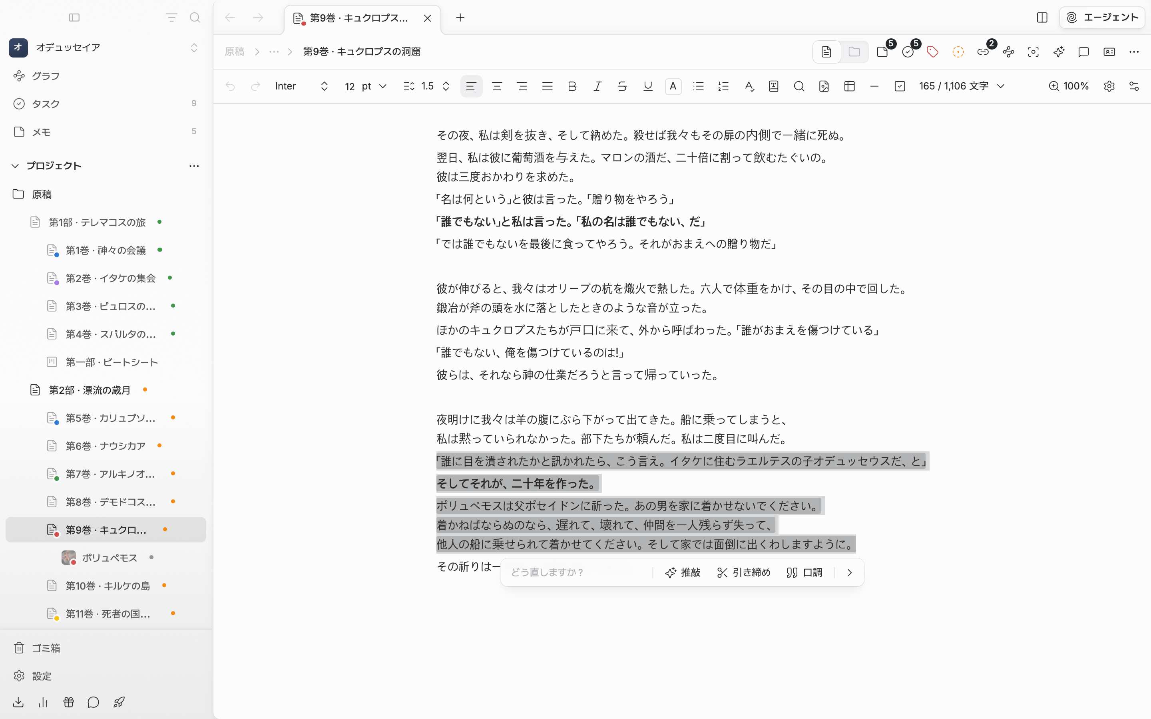Click the エージェント button
The image size is (1151, 719).
point(1101,18)
